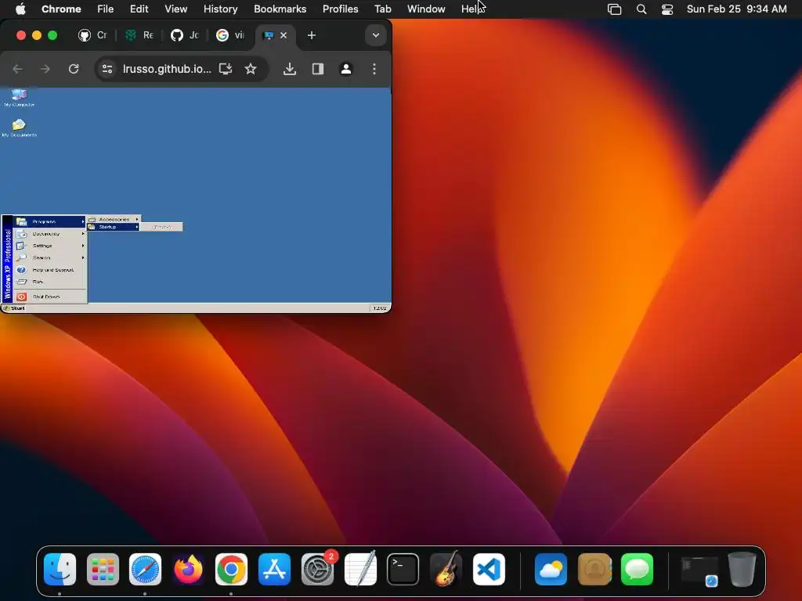Click the (Empty) Startup submenu item
The height and width of the screenshot is (601, 802).
pos(161,227)
